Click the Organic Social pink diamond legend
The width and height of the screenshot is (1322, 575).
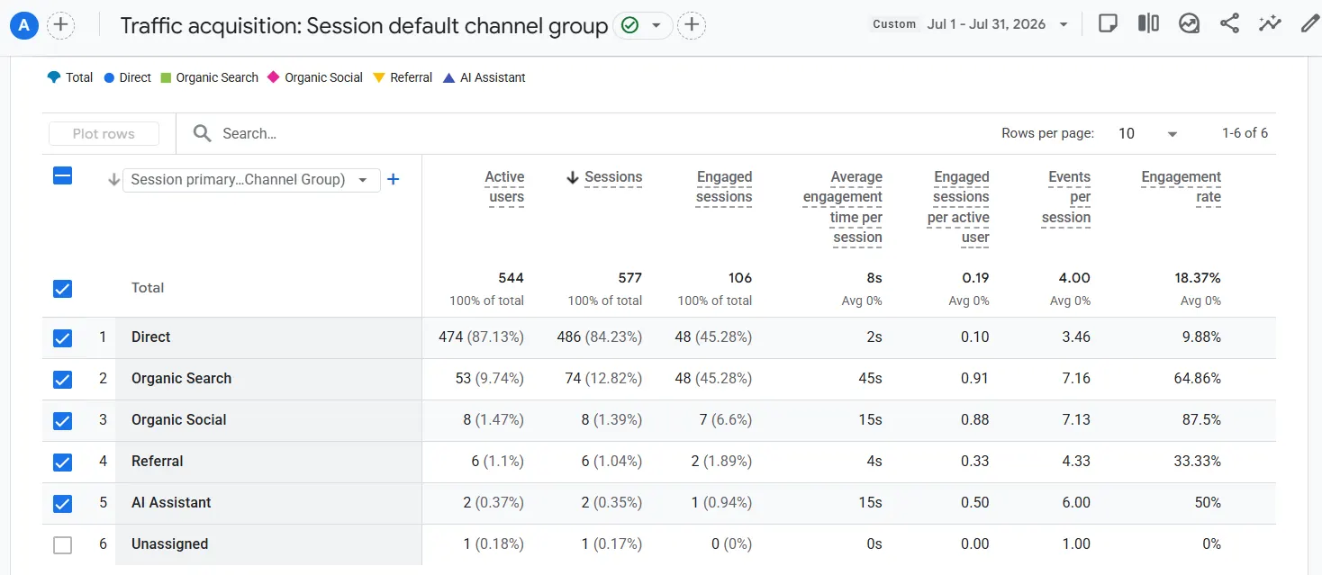(x=274, y=77)
